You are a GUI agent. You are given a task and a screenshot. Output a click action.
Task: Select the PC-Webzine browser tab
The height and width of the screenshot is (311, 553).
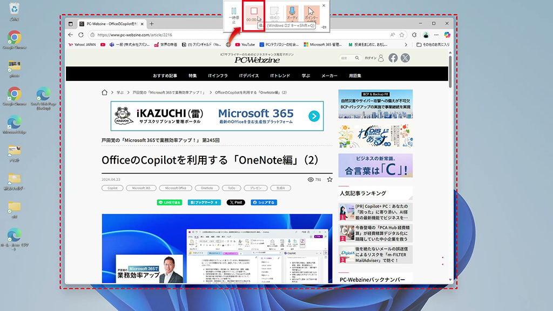[x=111, y=24]
